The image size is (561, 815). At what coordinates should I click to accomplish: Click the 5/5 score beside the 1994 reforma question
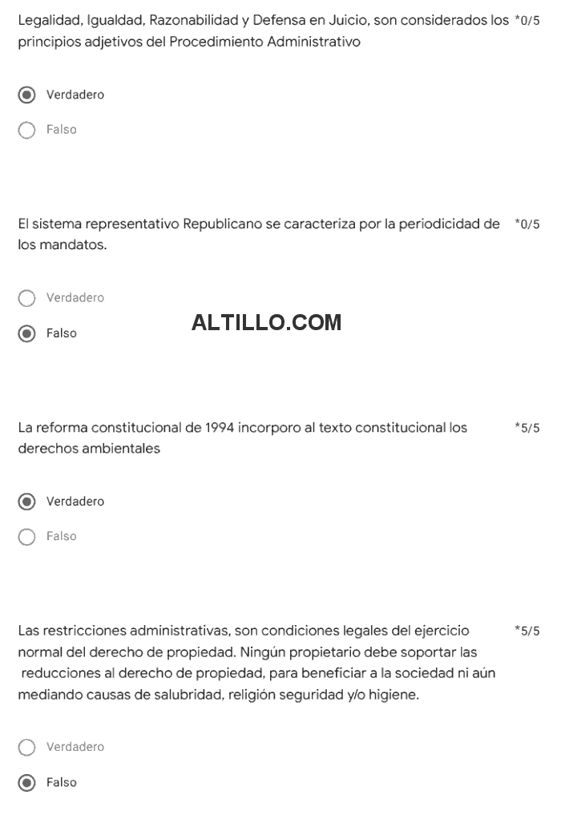click(x=527, y=428)
